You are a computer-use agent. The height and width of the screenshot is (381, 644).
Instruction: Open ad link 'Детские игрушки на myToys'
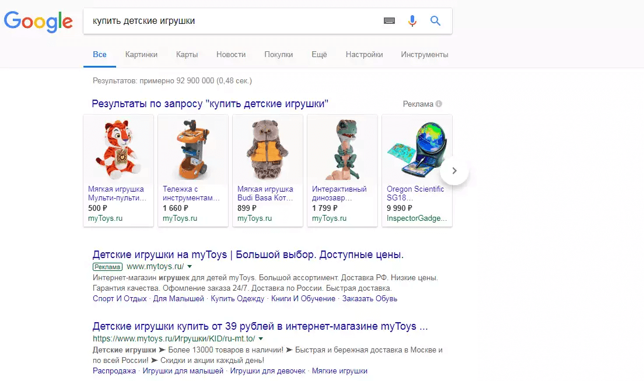tap(248, 255)
